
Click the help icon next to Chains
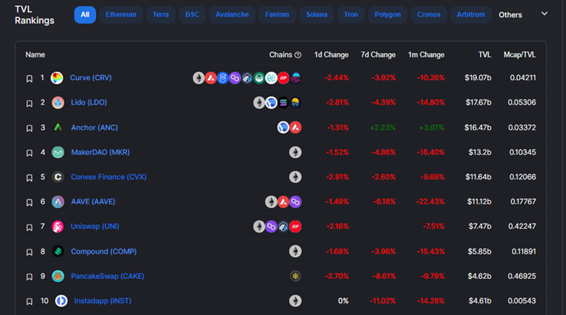tap(298, 55)
